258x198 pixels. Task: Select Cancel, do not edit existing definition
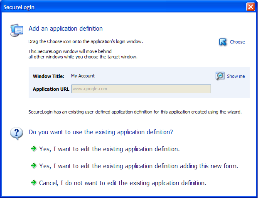(x=123, y=183)
